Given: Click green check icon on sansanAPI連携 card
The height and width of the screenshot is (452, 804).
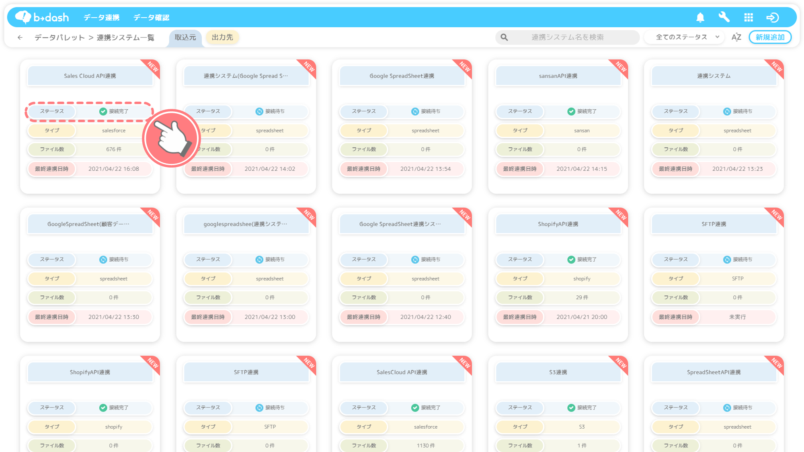Looking at the screenshot, I should coord(571,111).
